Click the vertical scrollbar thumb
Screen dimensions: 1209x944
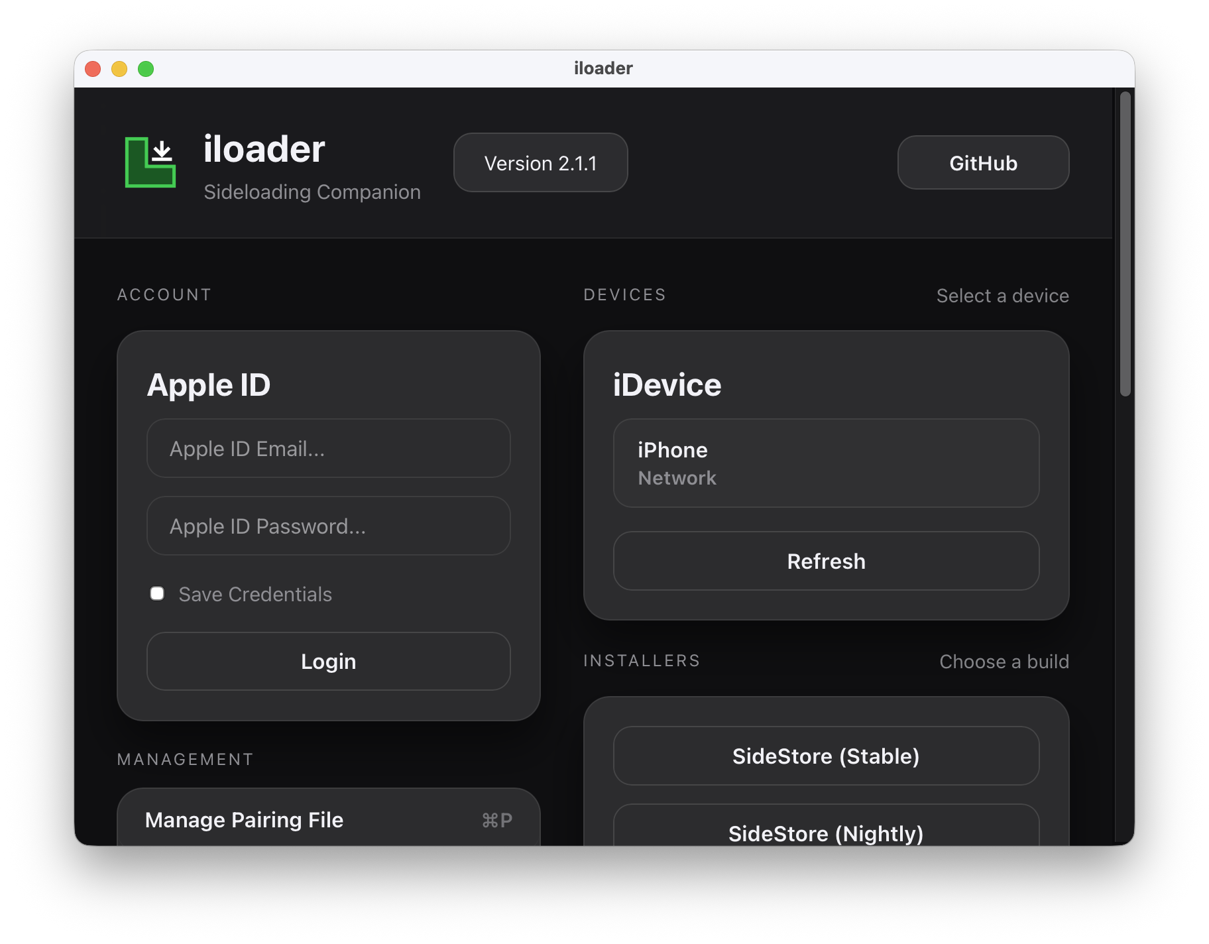[x=1125, y=244]
